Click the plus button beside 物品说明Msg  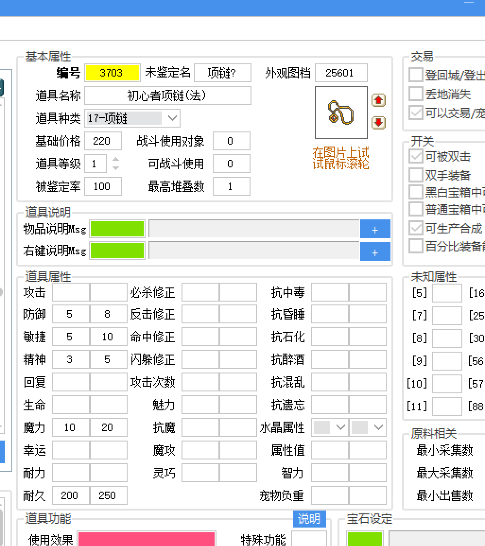click(x=375, y=229)
